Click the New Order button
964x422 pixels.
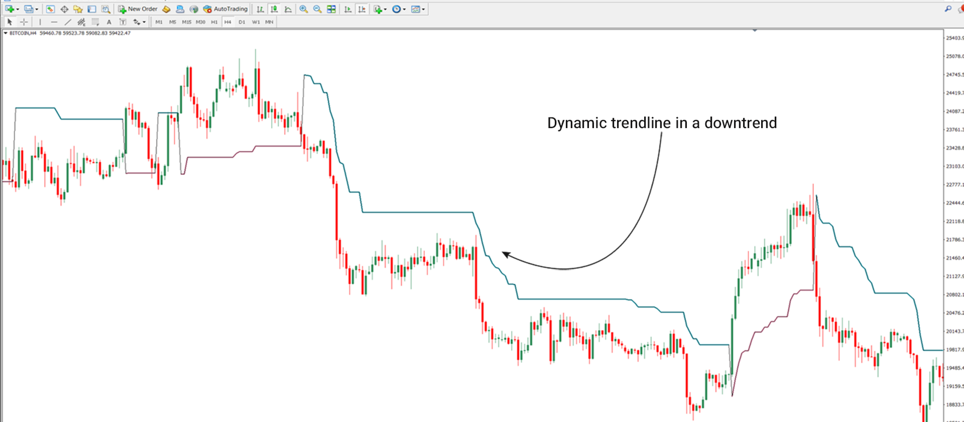138,9
